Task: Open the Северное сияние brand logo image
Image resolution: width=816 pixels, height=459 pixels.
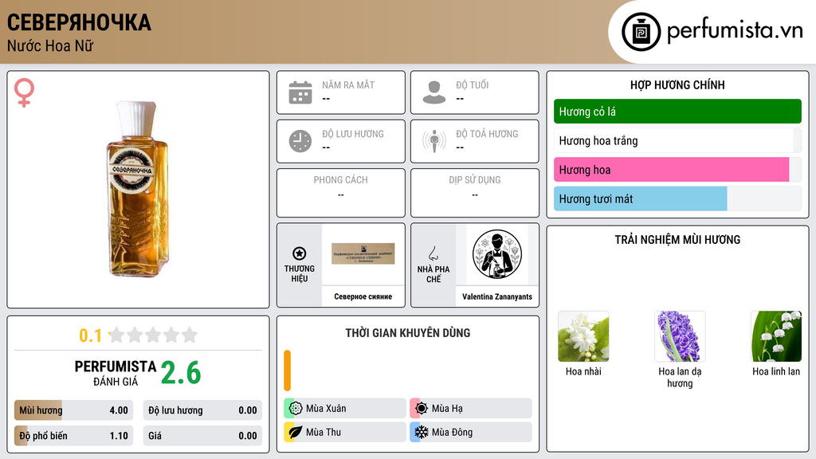Action: pyautogui.click(x=363, y=254)
